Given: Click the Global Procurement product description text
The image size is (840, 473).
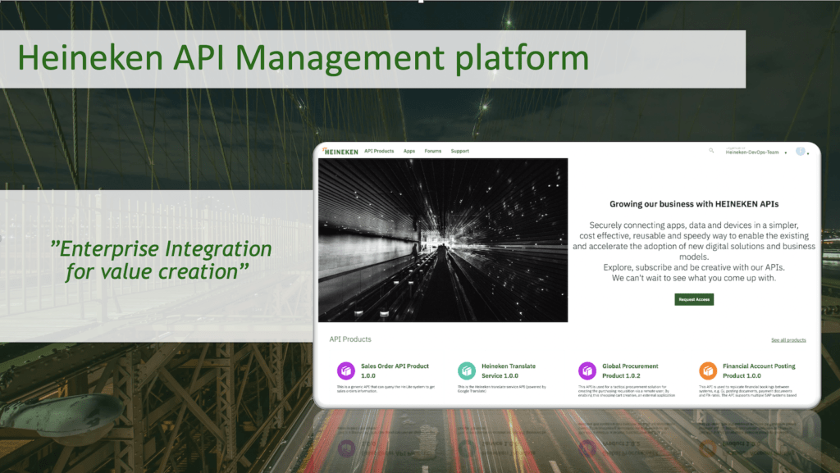Looking at the screenshot, I should (x=627, y=390).
